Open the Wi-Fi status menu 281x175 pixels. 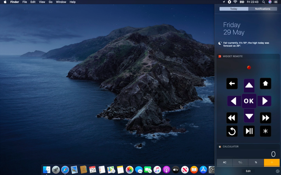235,2
